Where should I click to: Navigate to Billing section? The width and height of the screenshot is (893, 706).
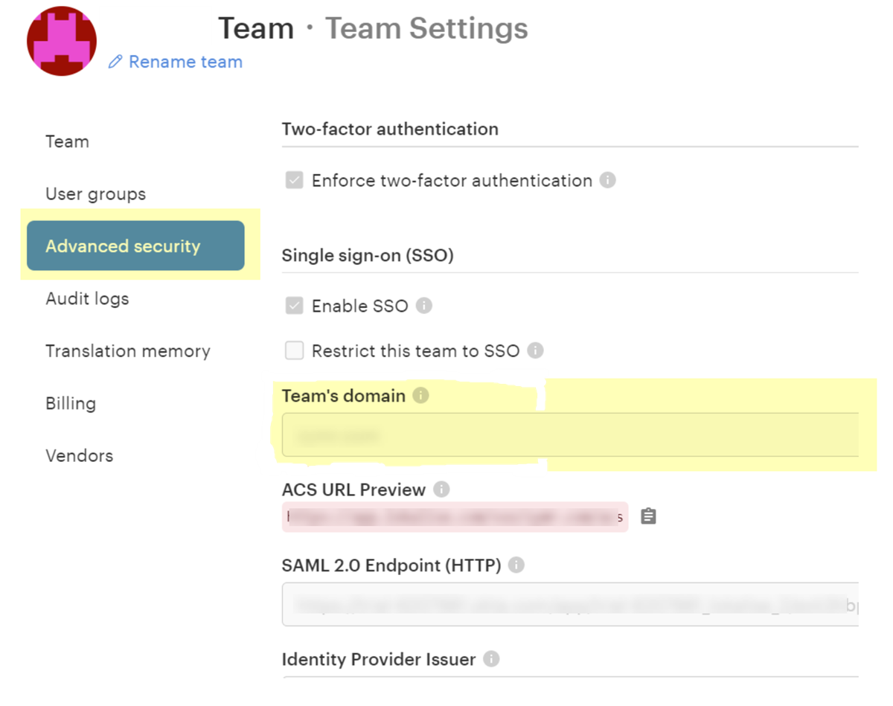(71, 403)
